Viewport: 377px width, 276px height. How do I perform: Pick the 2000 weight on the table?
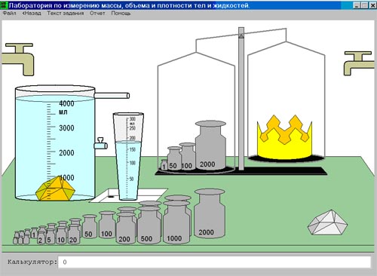click(210, 213)
